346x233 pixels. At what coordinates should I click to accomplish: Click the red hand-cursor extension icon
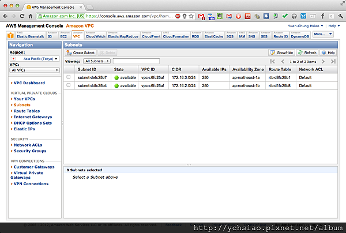click(238, 16)
